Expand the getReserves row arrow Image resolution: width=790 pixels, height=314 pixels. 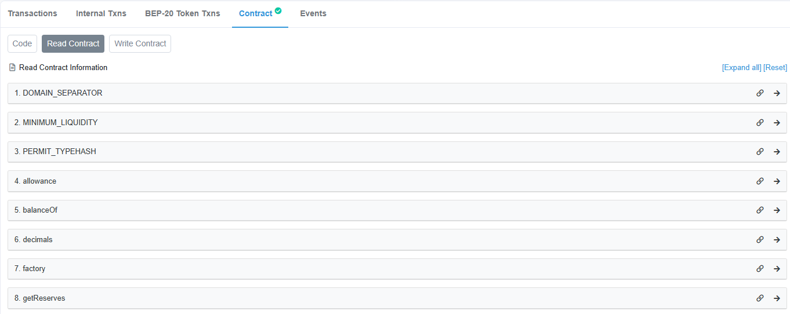[777, 298]
